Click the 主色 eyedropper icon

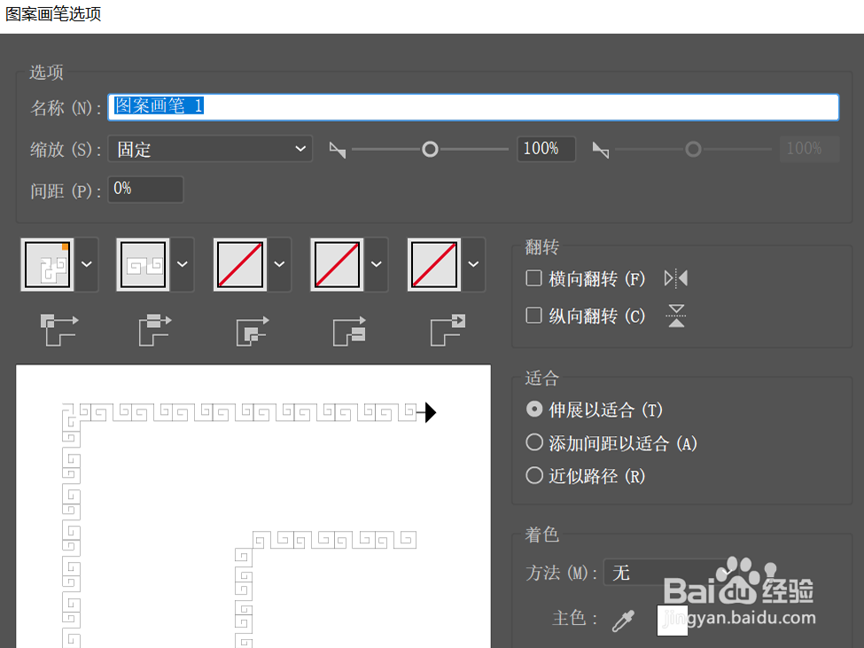(623, 621)
